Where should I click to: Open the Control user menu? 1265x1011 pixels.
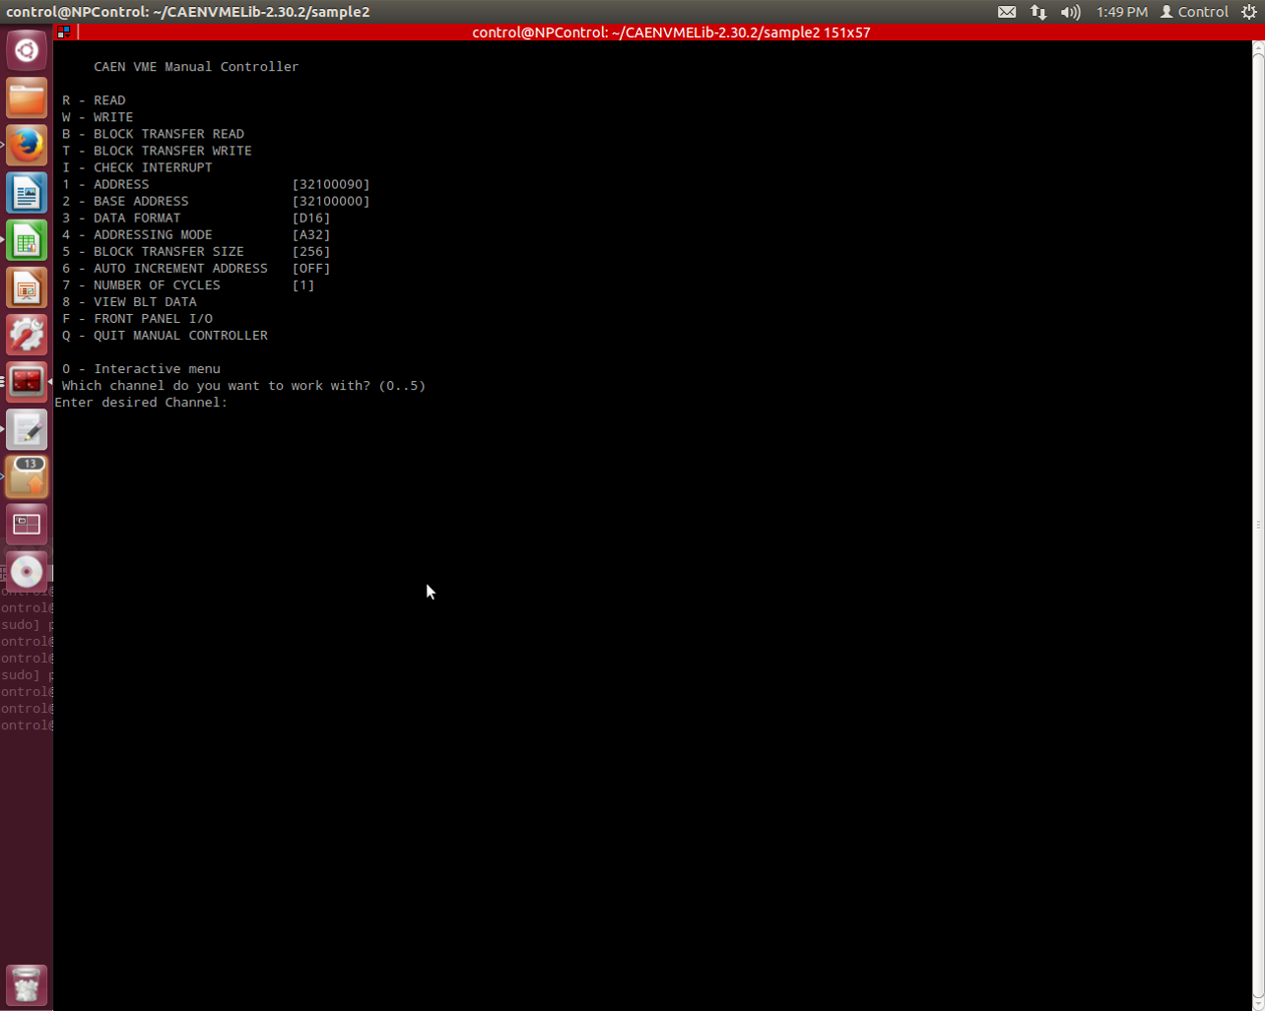[1194, 12]
